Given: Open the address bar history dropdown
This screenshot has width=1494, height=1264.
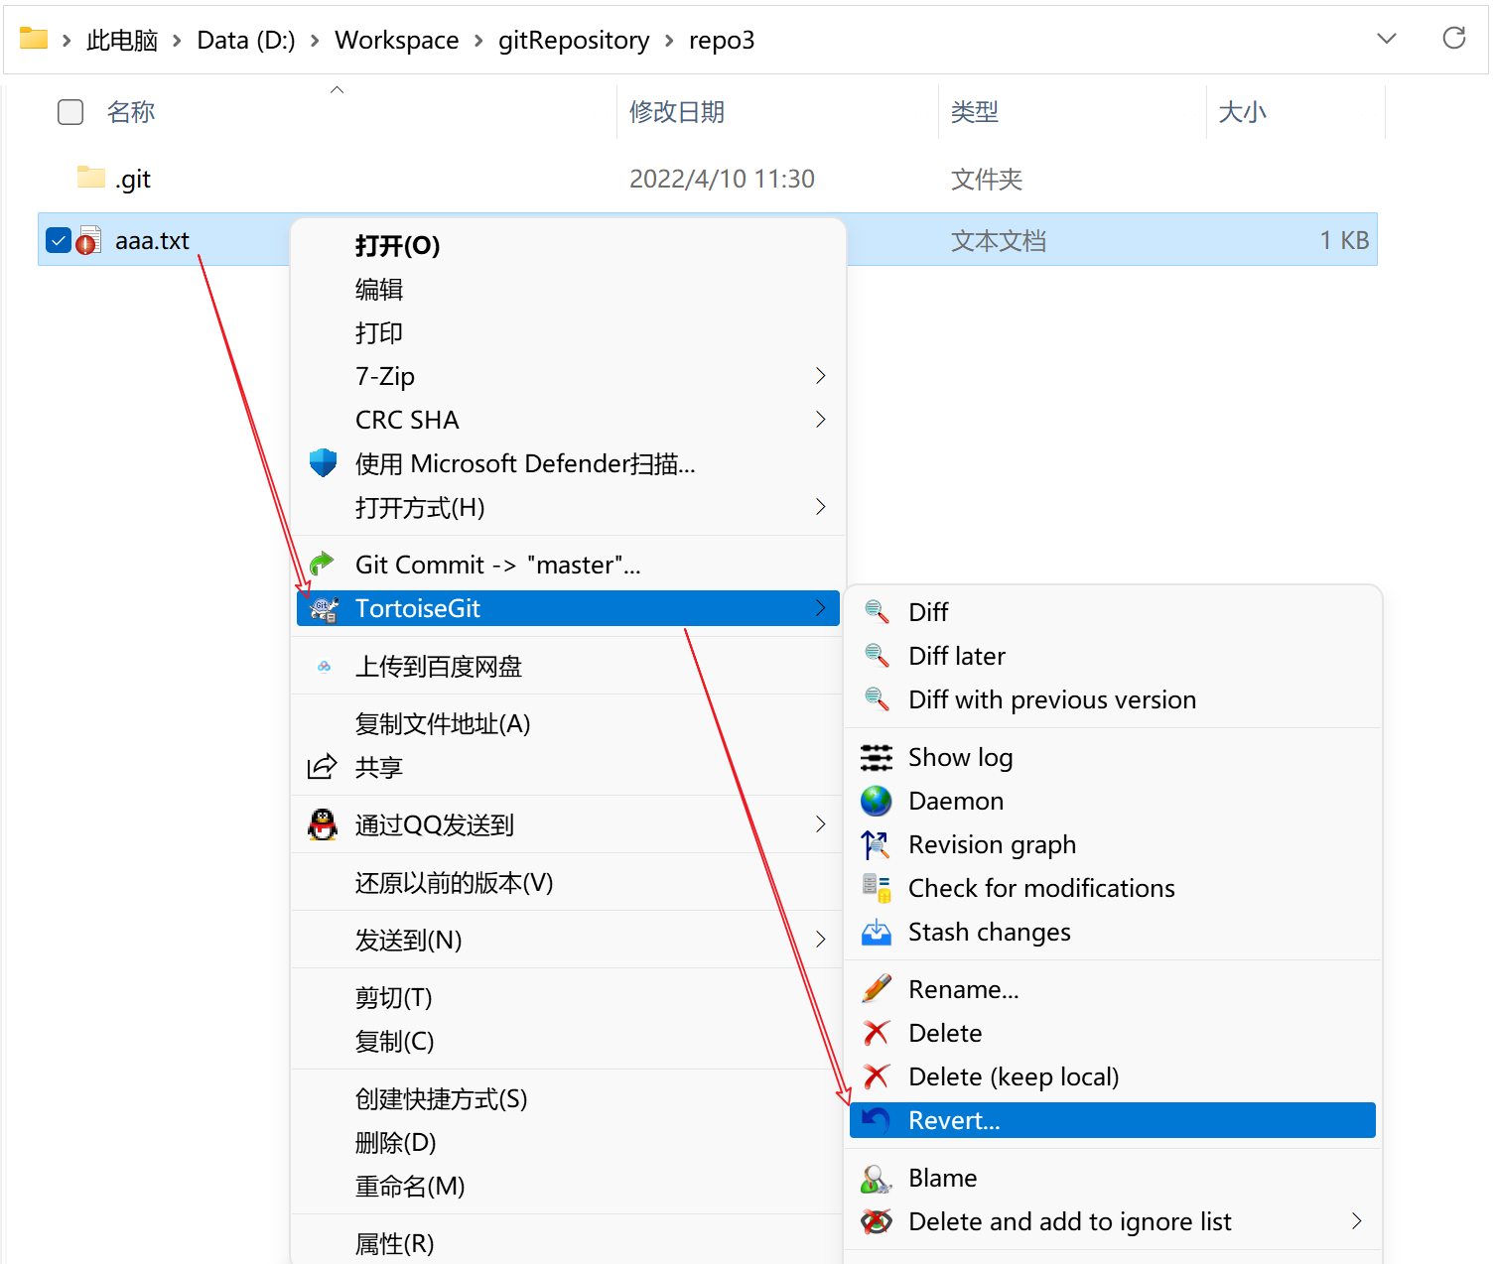Looking at the screenshot, I should point(1387,39).
